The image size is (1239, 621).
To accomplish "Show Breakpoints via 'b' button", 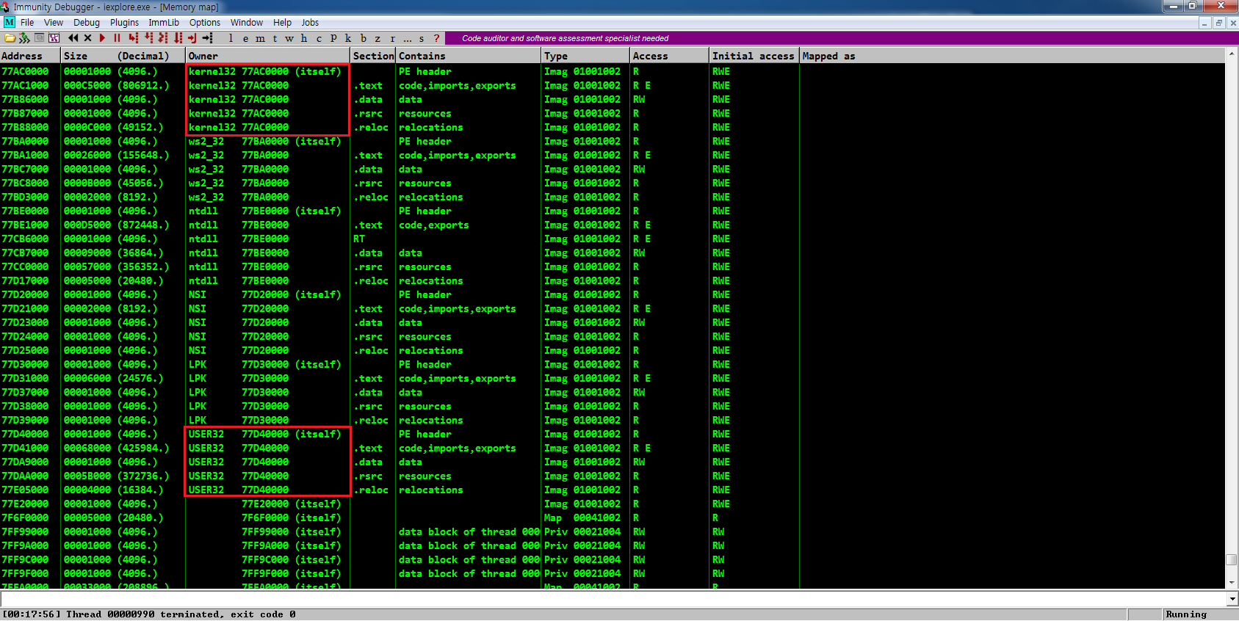I will 363,38.
